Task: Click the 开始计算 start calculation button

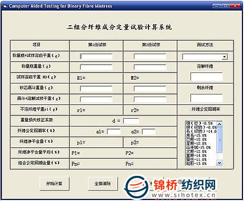Action: (x=55, y=184)
